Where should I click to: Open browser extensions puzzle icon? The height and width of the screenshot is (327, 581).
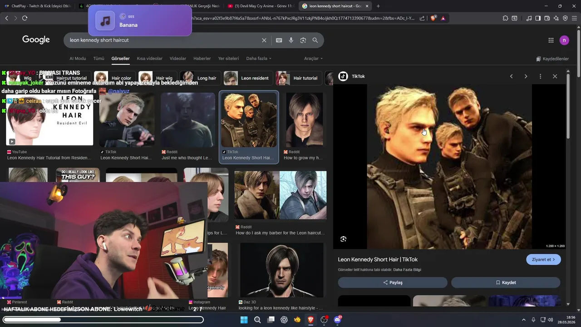[505, 18]
